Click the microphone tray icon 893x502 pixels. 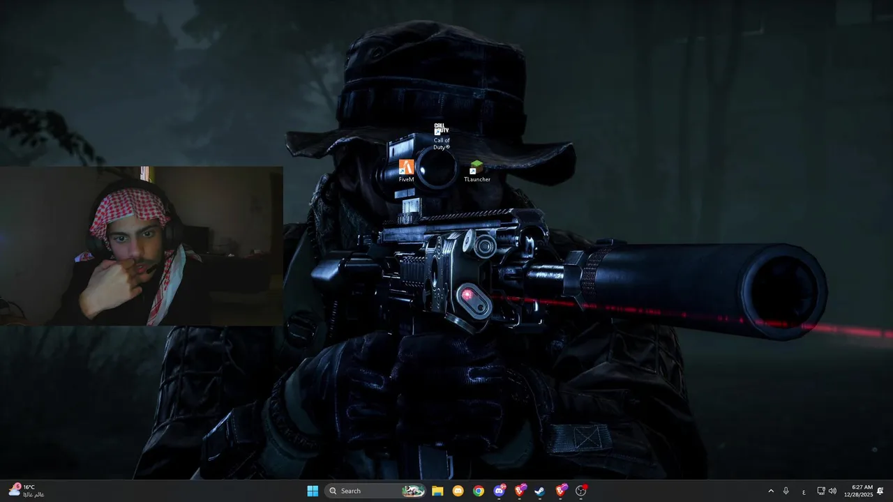pyautogui.click(x=786, y=491)
